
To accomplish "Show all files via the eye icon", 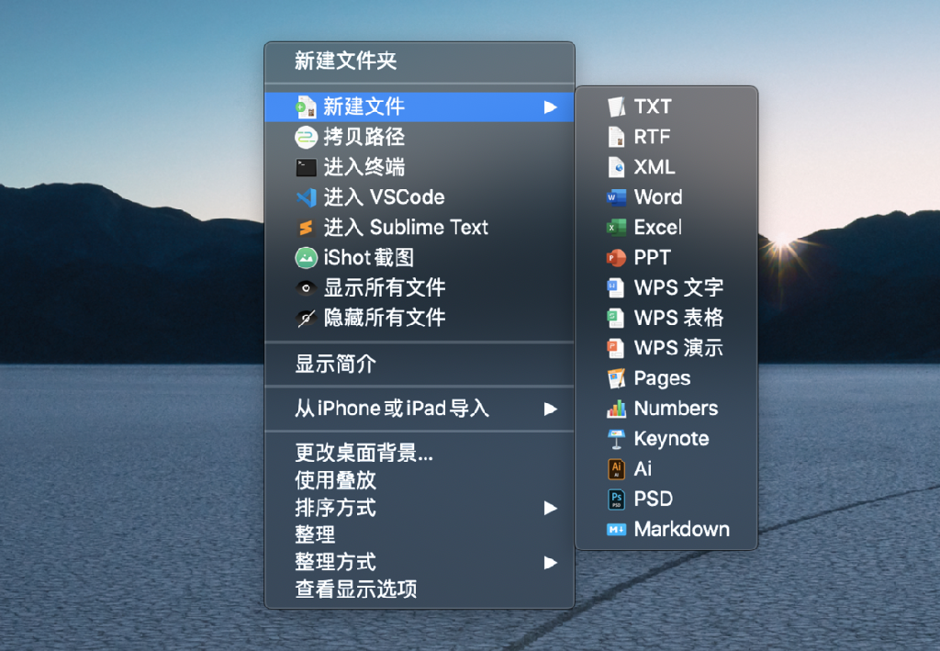I will click(x=306, y=287).
